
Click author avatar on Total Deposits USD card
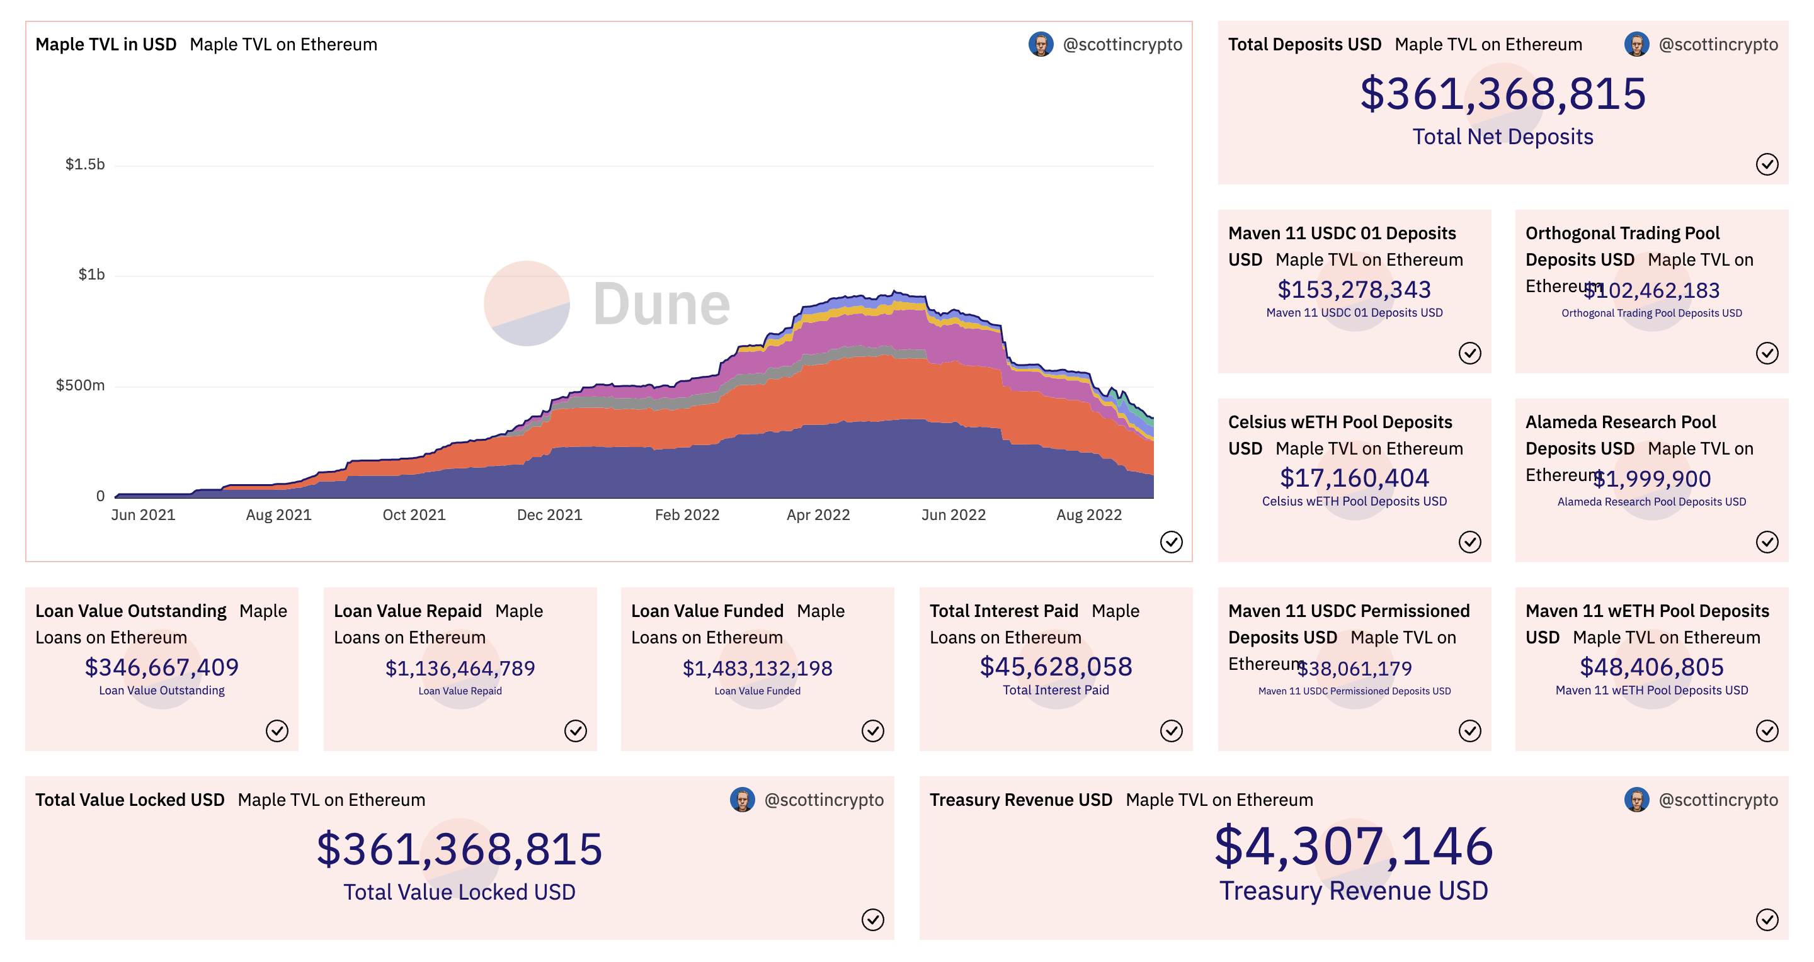point(1636,44)
